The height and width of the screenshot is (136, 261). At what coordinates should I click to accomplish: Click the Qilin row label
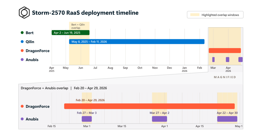[30, 42]
